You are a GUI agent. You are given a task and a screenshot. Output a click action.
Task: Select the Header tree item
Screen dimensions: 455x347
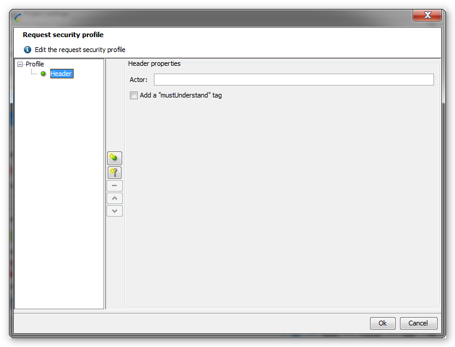pyautogui.click(x=61, y=74)
